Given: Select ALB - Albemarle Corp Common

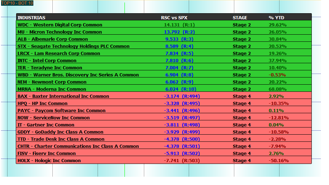Looking at the screenshot, I should click(53, 39).
